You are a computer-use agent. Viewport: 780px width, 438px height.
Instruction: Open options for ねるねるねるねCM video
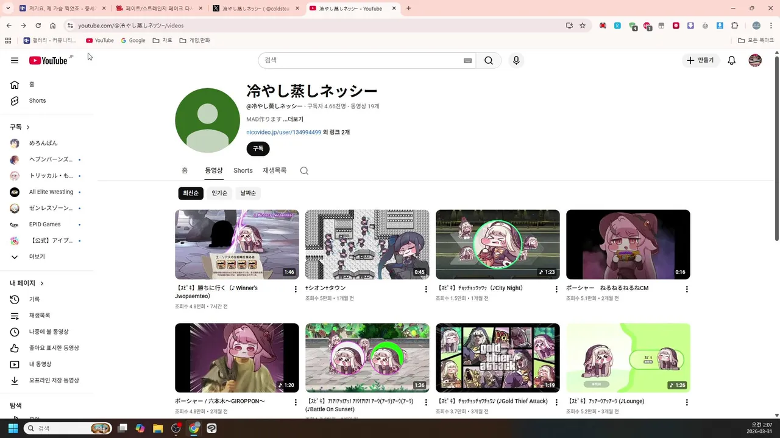click(687, 289)
